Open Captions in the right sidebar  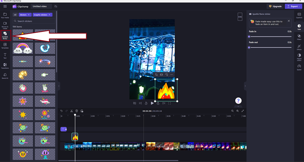pyautogui.click(x=299, y=16)
